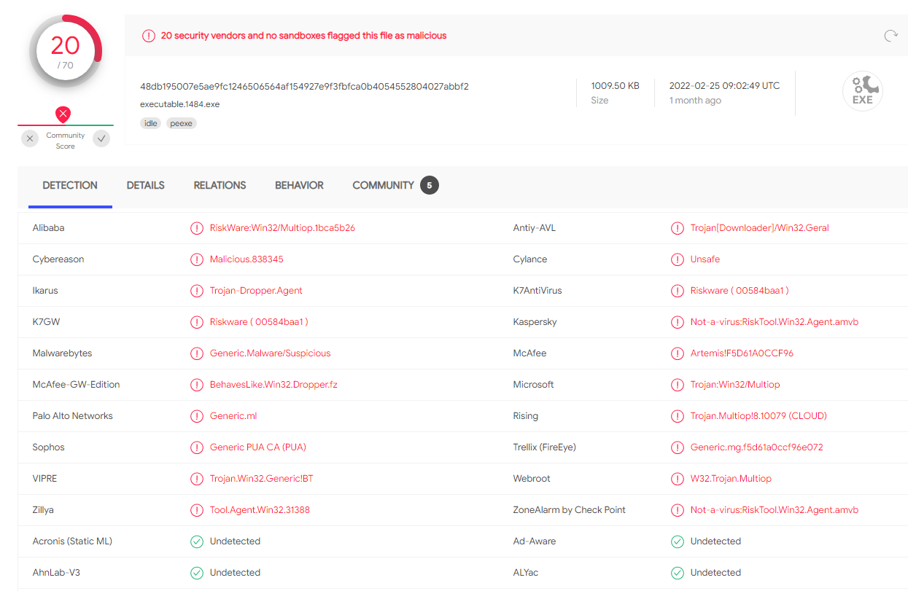Click Generic.mg.f5d61a0ccf96e072 result

click(756, 447)
